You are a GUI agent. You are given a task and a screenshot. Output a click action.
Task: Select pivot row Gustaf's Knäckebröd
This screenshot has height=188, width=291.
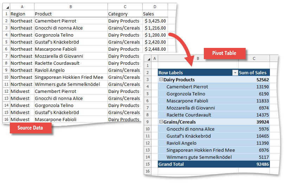tap(198, 136)
